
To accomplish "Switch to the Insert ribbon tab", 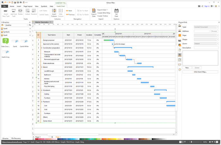I will tap(19, 6).
